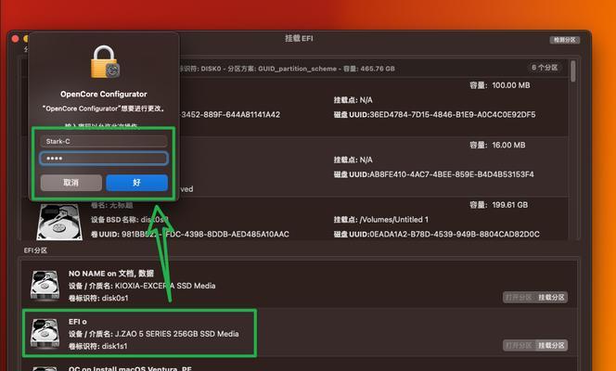Focus the password field with dots

click(104, 159)
